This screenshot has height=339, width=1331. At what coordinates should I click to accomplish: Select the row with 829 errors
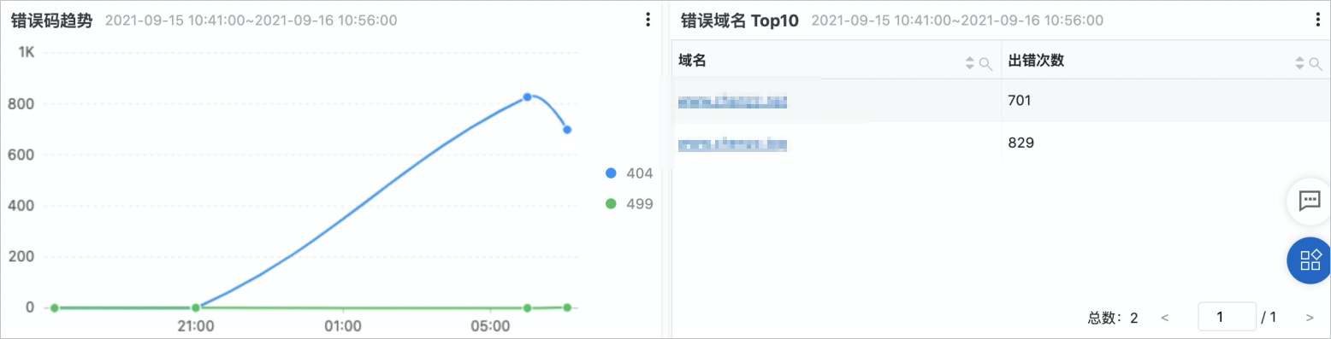[x=1001, y=143]
